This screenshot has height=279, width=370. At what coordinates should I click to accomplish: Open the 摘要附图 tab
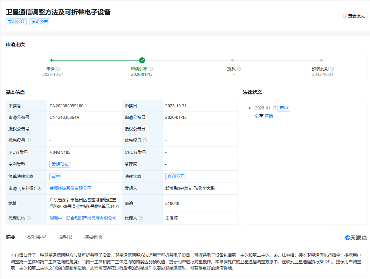point(94,237)
